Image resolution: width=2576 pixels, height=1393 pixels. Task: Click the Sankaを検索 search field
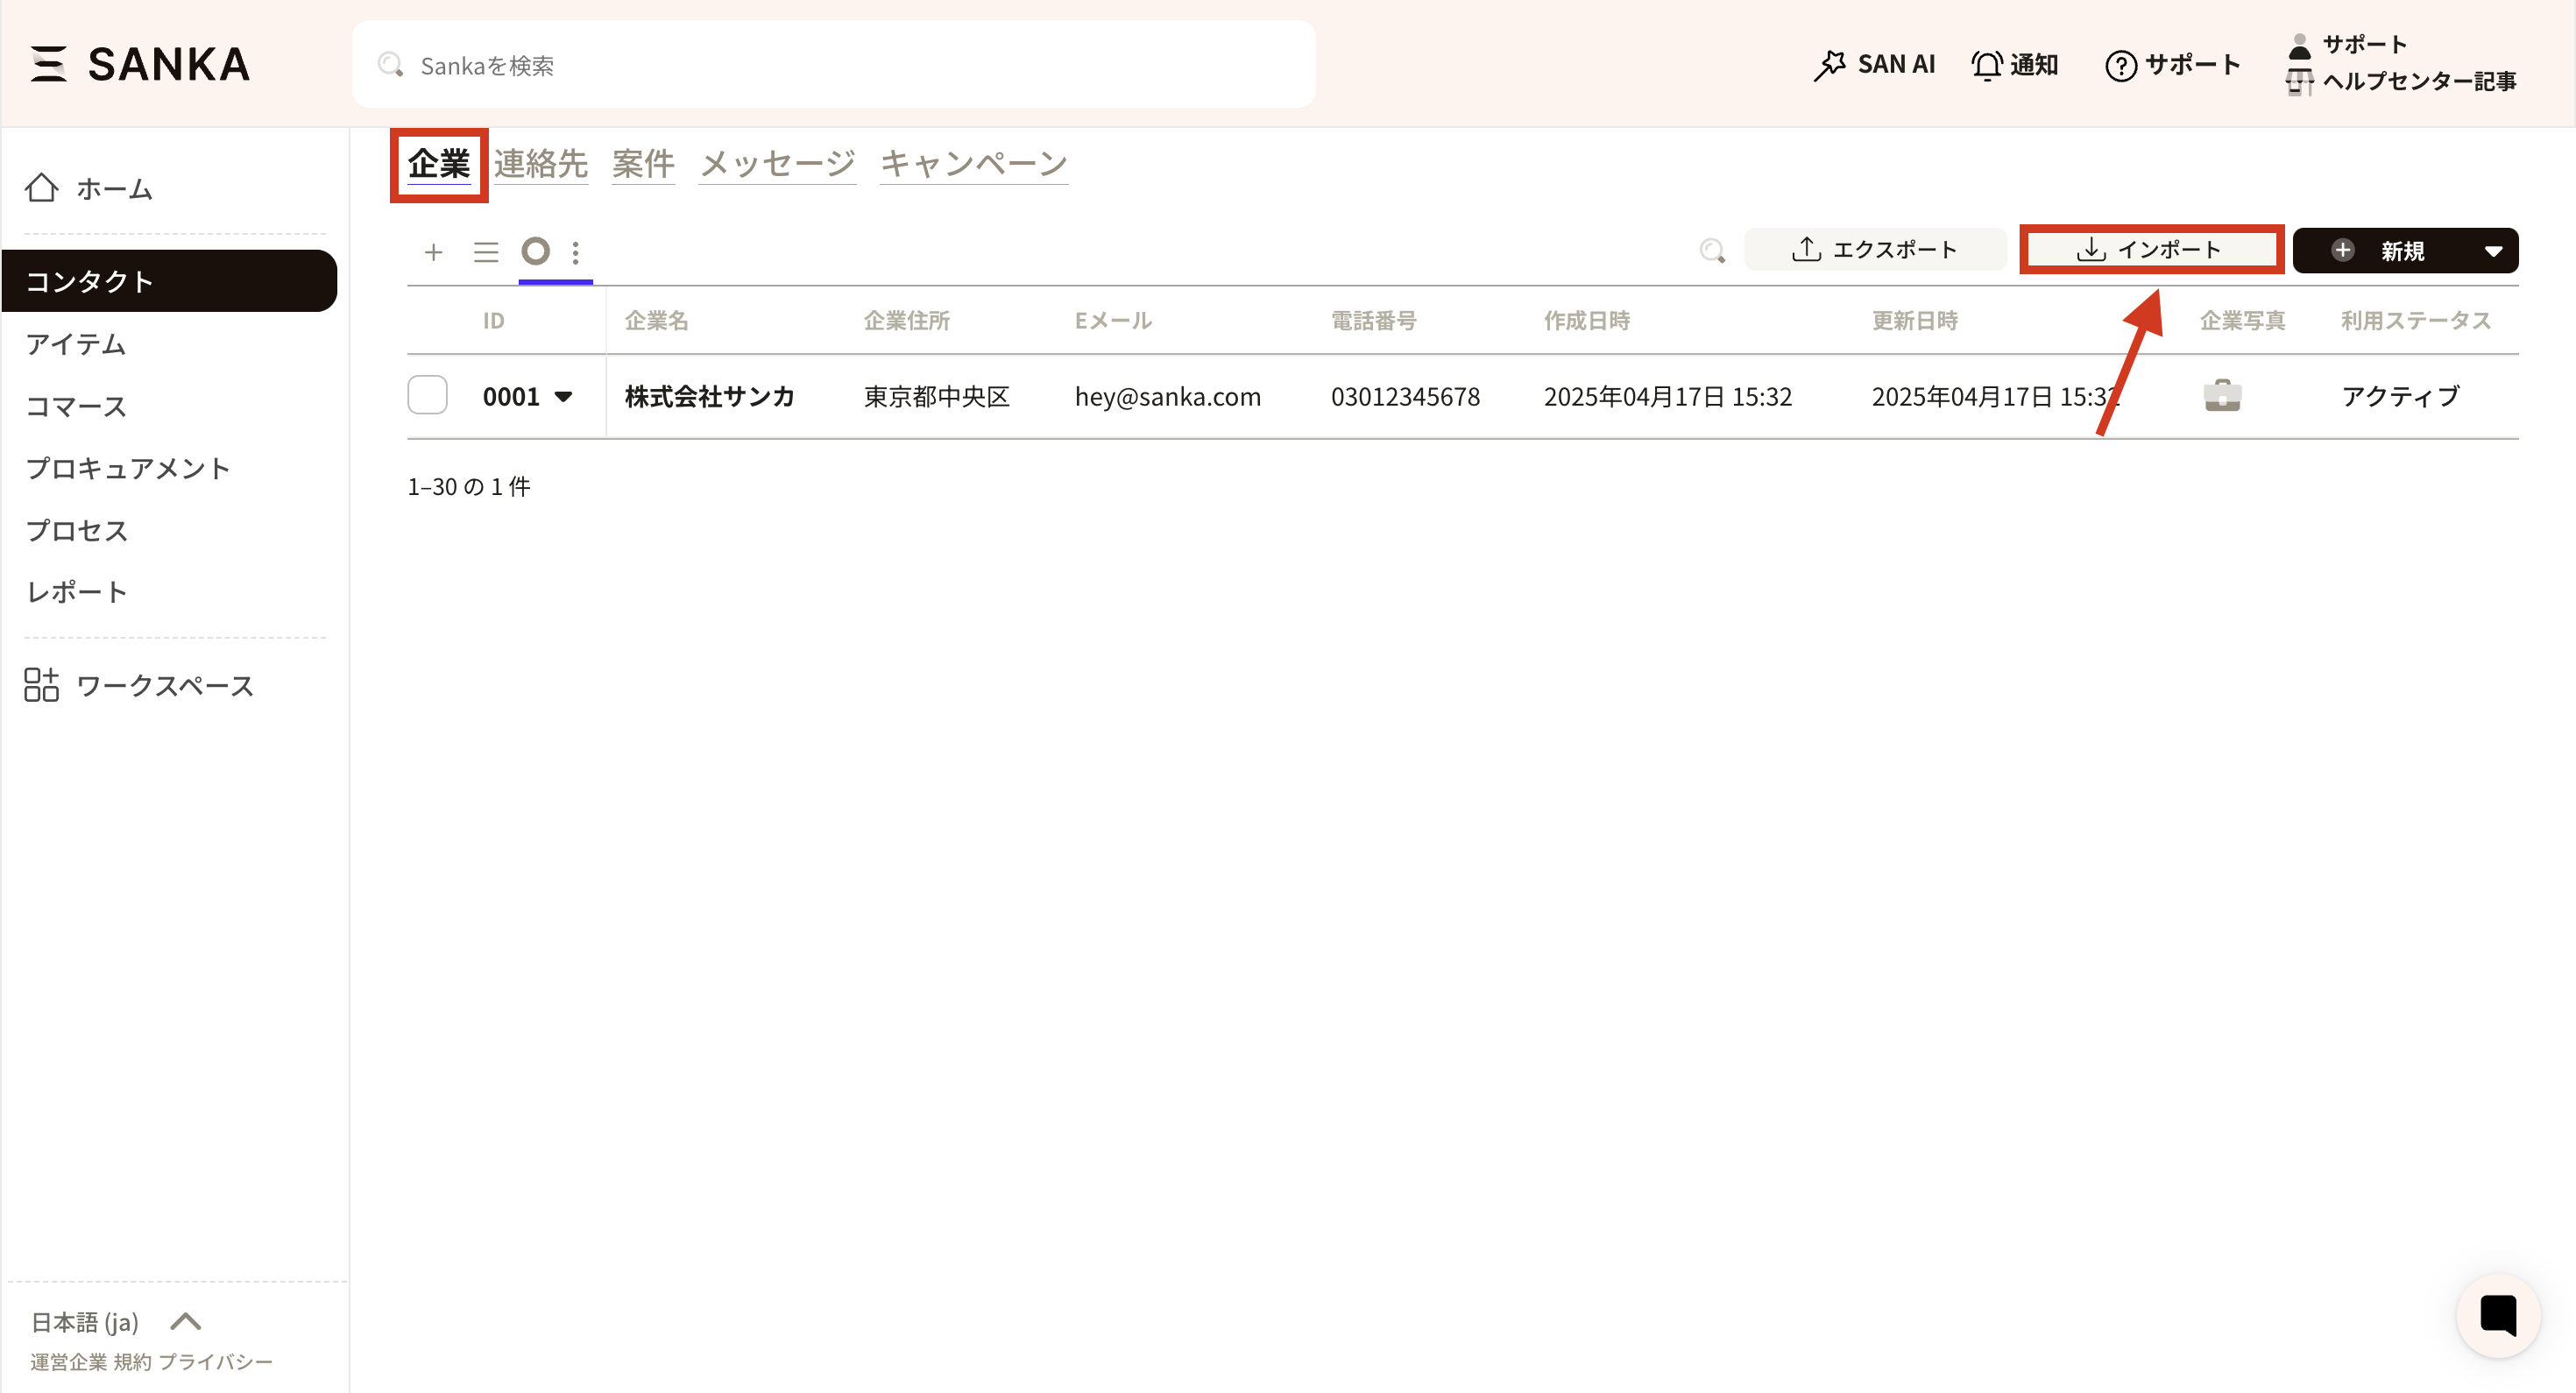point(832,65)
